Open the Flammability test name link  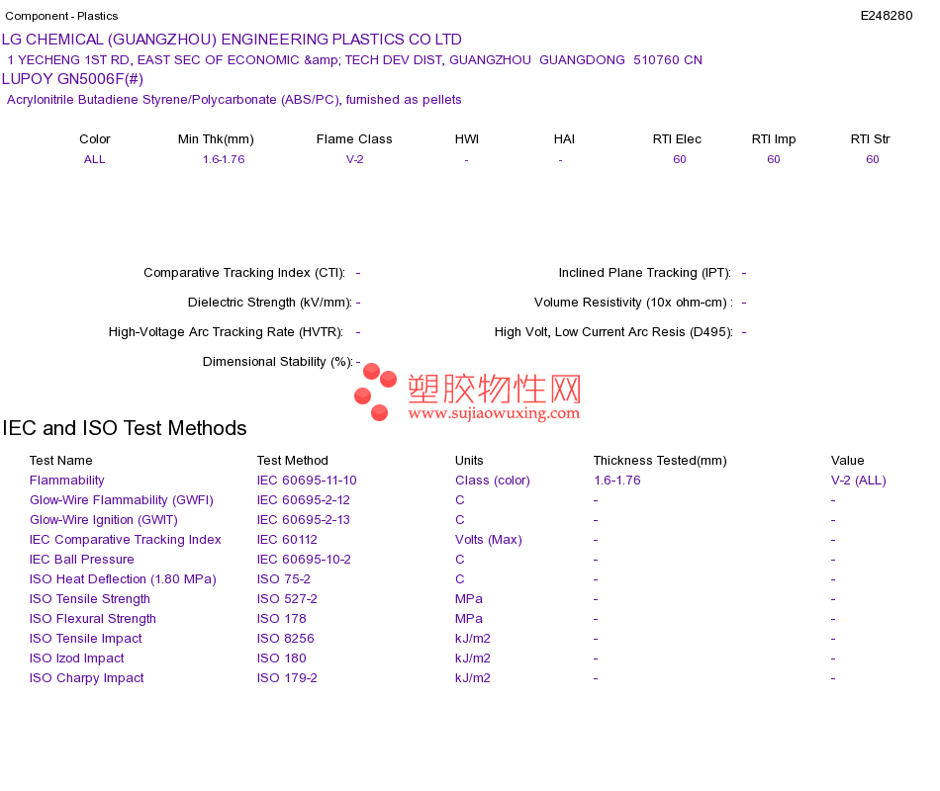[x=66, y=481]
